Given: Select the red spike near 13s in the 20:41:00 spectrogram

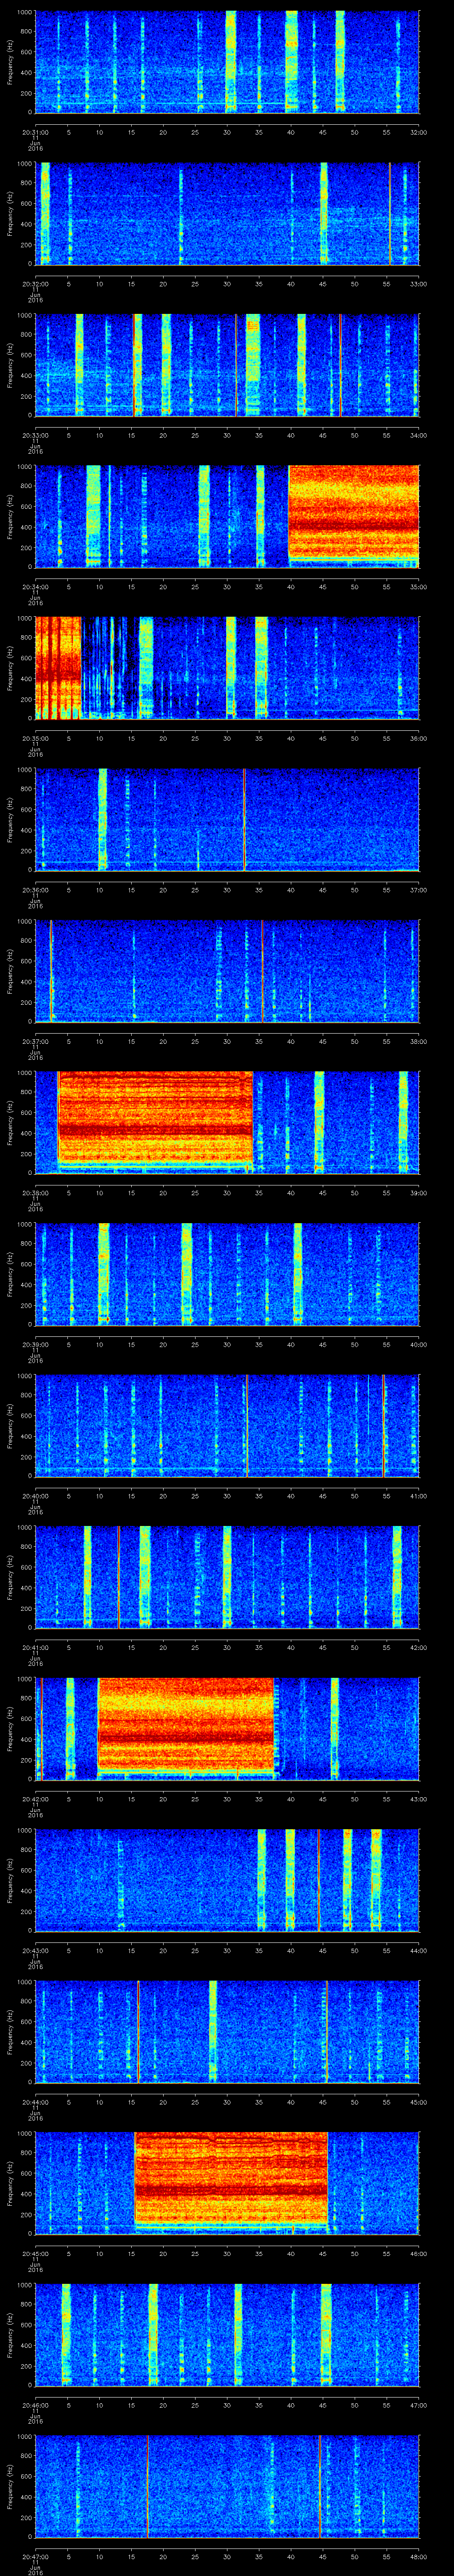Looking at the screenshot, I should coord(119,1576).
